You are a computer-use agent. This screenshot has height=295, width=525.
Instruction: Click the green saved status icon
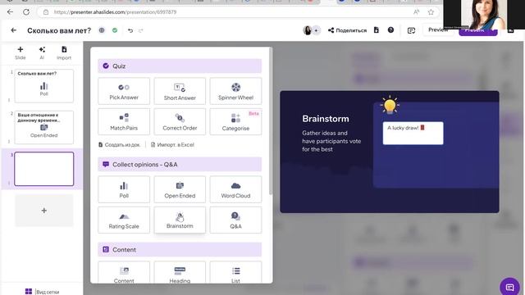point(115,30)
